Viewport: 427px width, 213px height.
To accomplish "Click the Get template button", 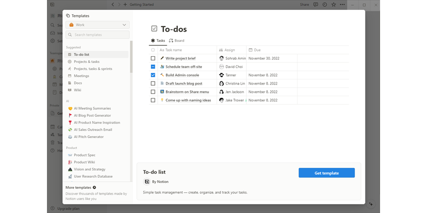I will [327, 173].
